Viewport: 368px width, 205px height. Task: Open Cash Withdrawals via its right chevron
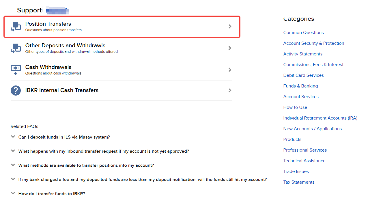point(230,70)
